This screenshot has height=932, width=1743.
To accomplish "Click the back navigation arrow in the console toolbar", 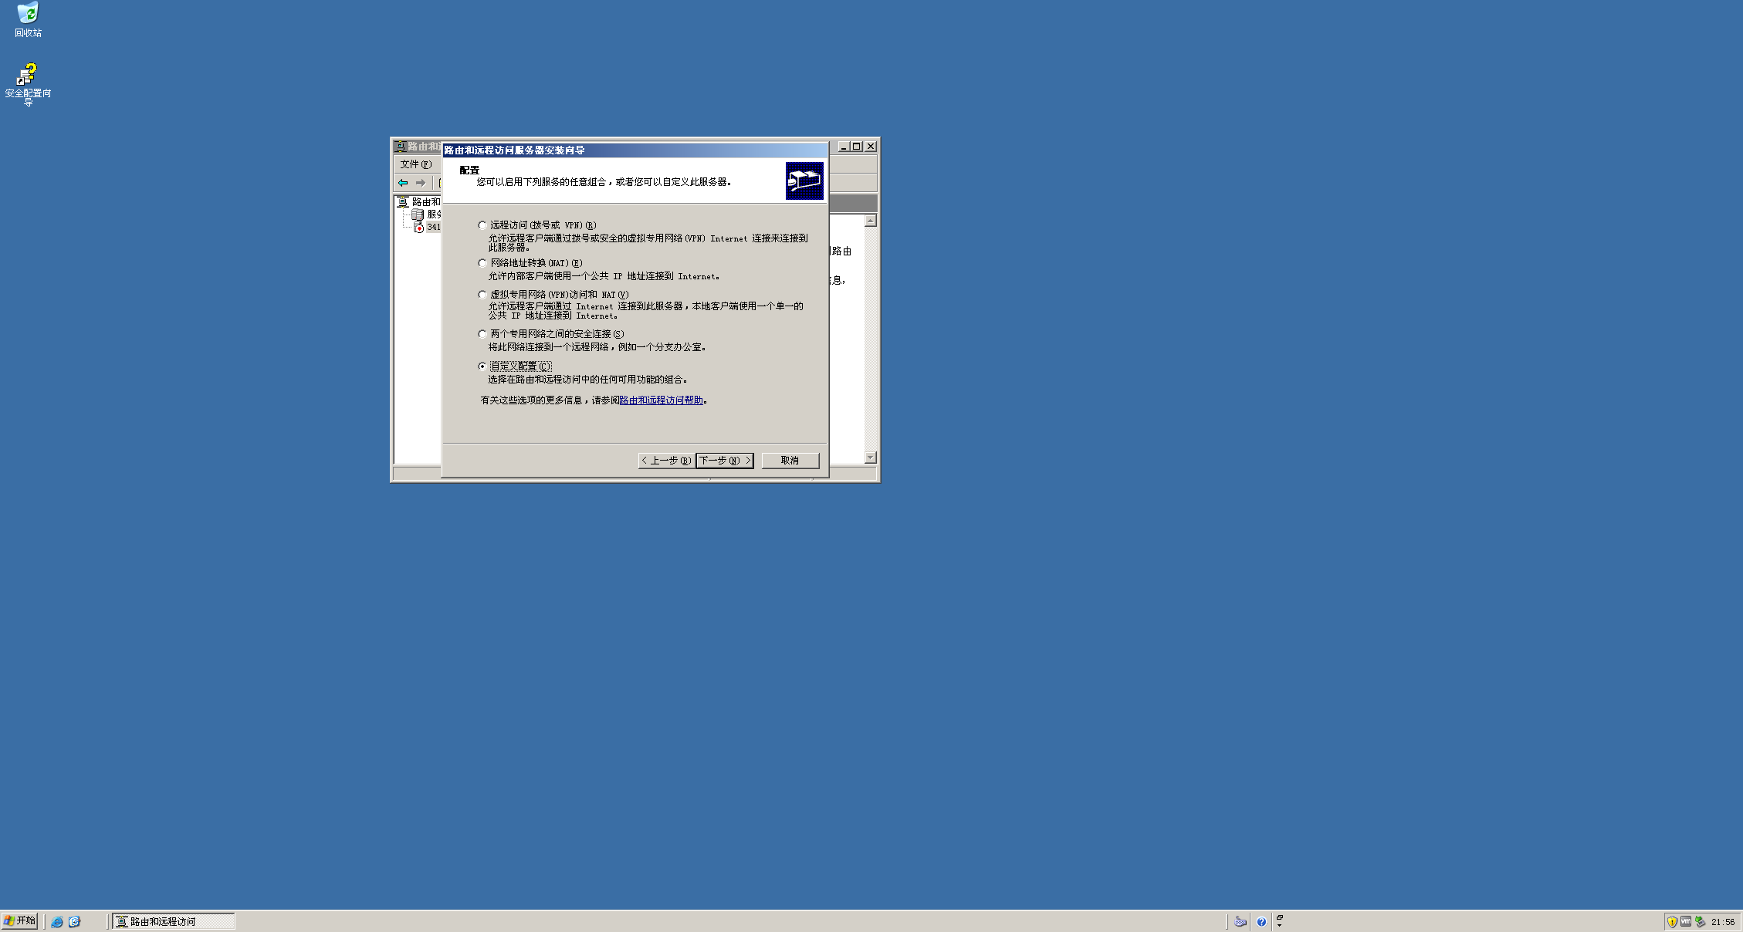I will pos(403,183).
